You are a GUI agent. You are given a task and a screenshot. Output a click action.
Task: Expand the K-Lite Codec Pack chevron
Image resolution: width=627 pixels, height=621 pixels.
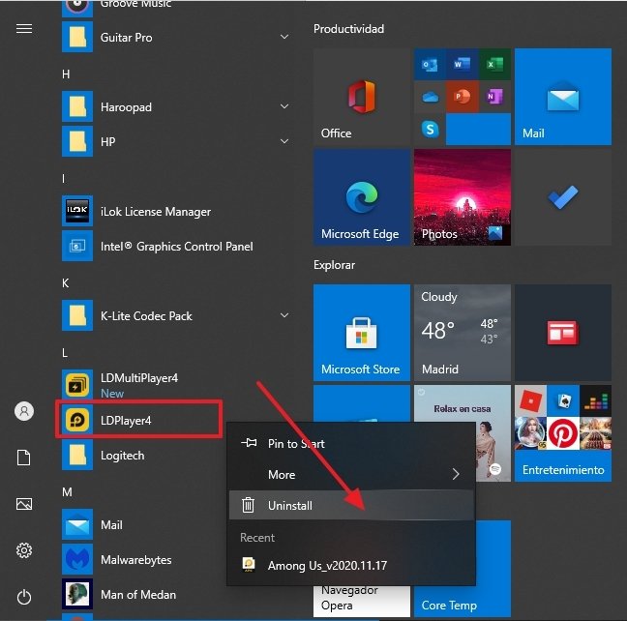pyautogui.click(x=284, y=315)
